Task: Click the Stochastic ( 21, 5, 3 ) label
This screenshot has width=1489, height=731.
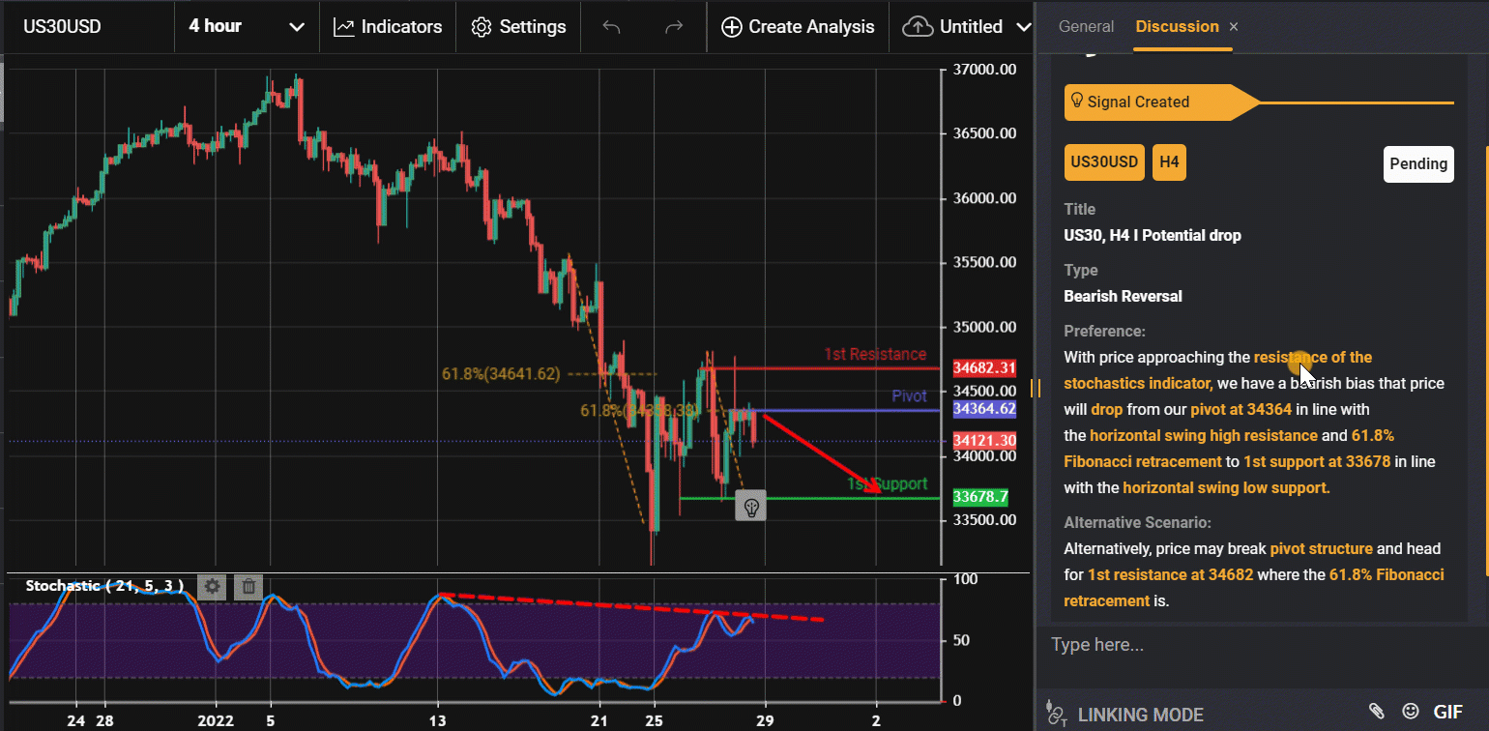Action: click(103, 586)
